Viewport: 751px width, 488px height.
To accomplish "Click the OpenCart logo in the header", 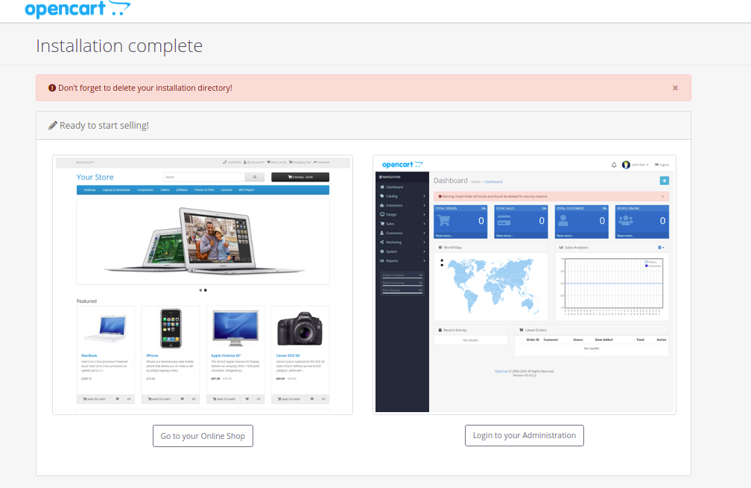I will [77, 9].
